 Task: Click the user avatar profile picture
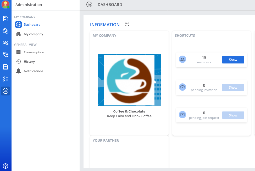point(5,4)
